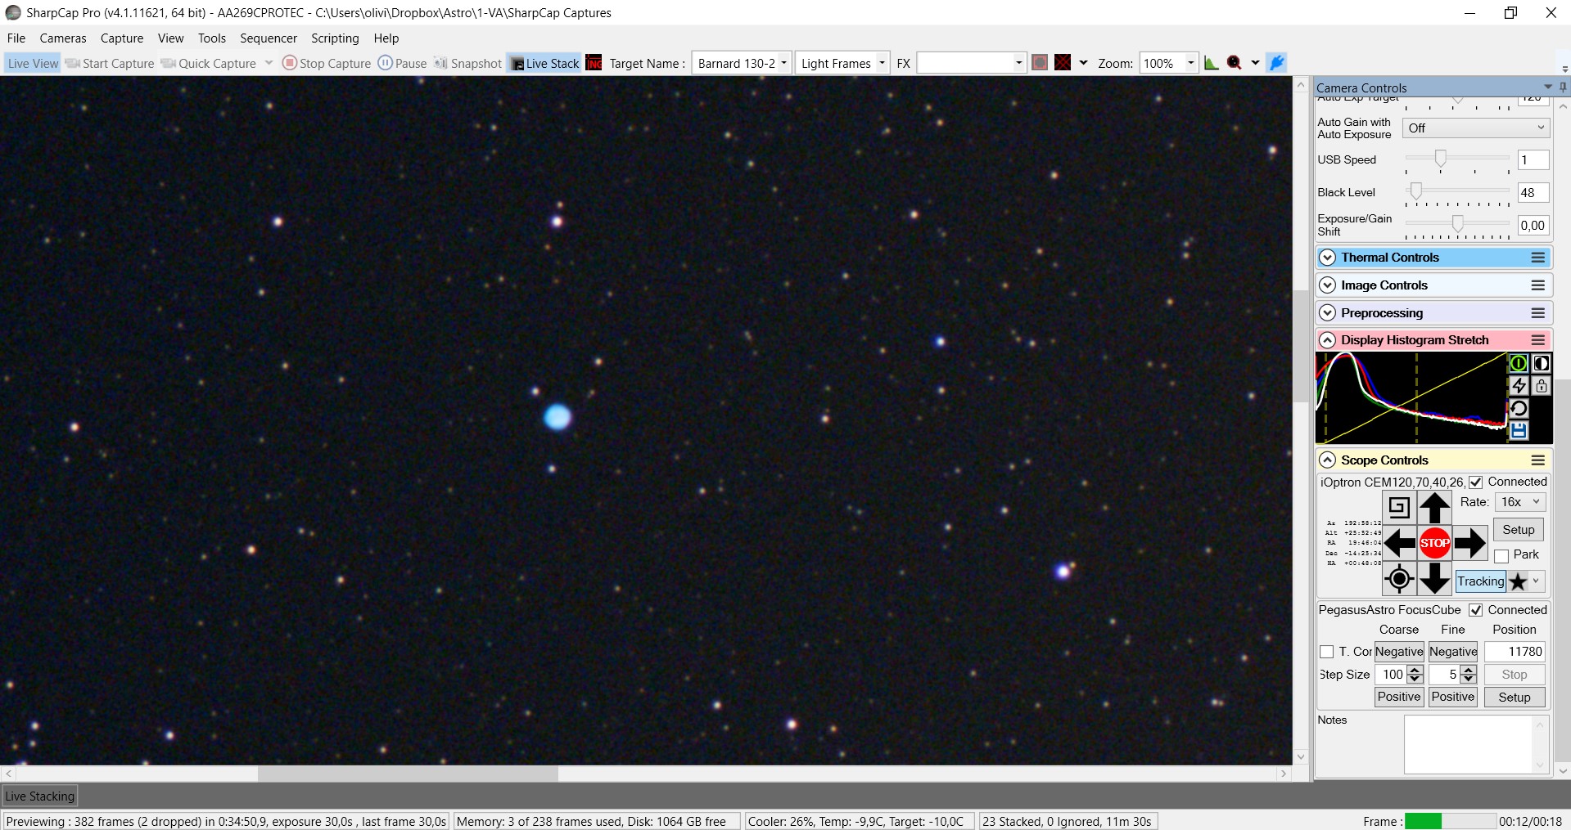Open the green image histogram toolbar icon

coord(1211,63)
